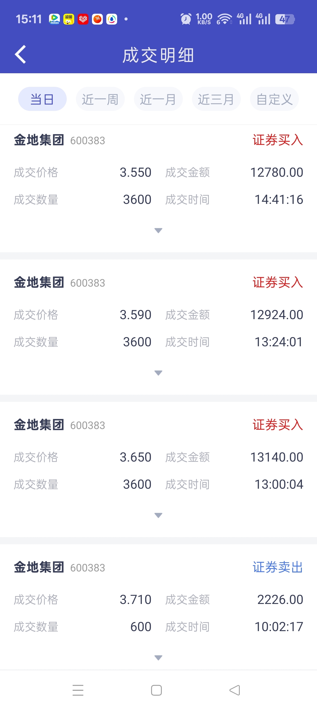Expand details of 14:41:16 trade
The width and height of the screenshot is (317, 710).
point(158,231)
